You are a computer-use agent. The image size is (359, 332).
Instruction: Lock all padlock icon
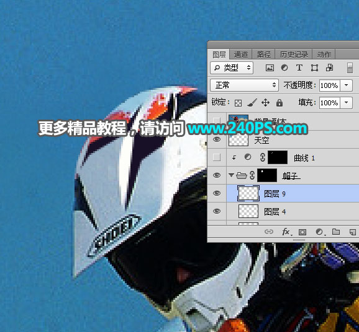pyautogui.click(x=279, y=103)
